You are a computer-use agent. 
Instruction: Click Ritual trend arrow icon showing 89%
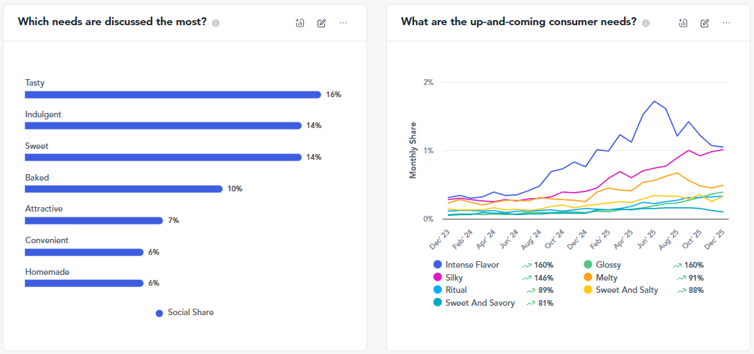pos(531,291)
